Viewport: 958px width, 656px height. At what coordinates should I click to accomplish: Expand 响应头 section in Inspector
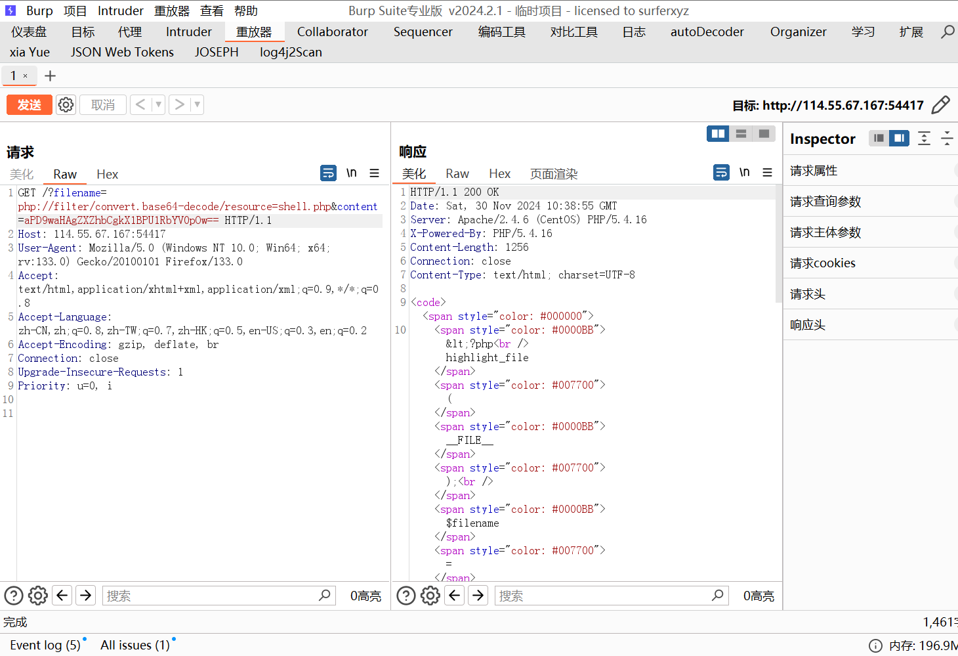click(871, 325)
